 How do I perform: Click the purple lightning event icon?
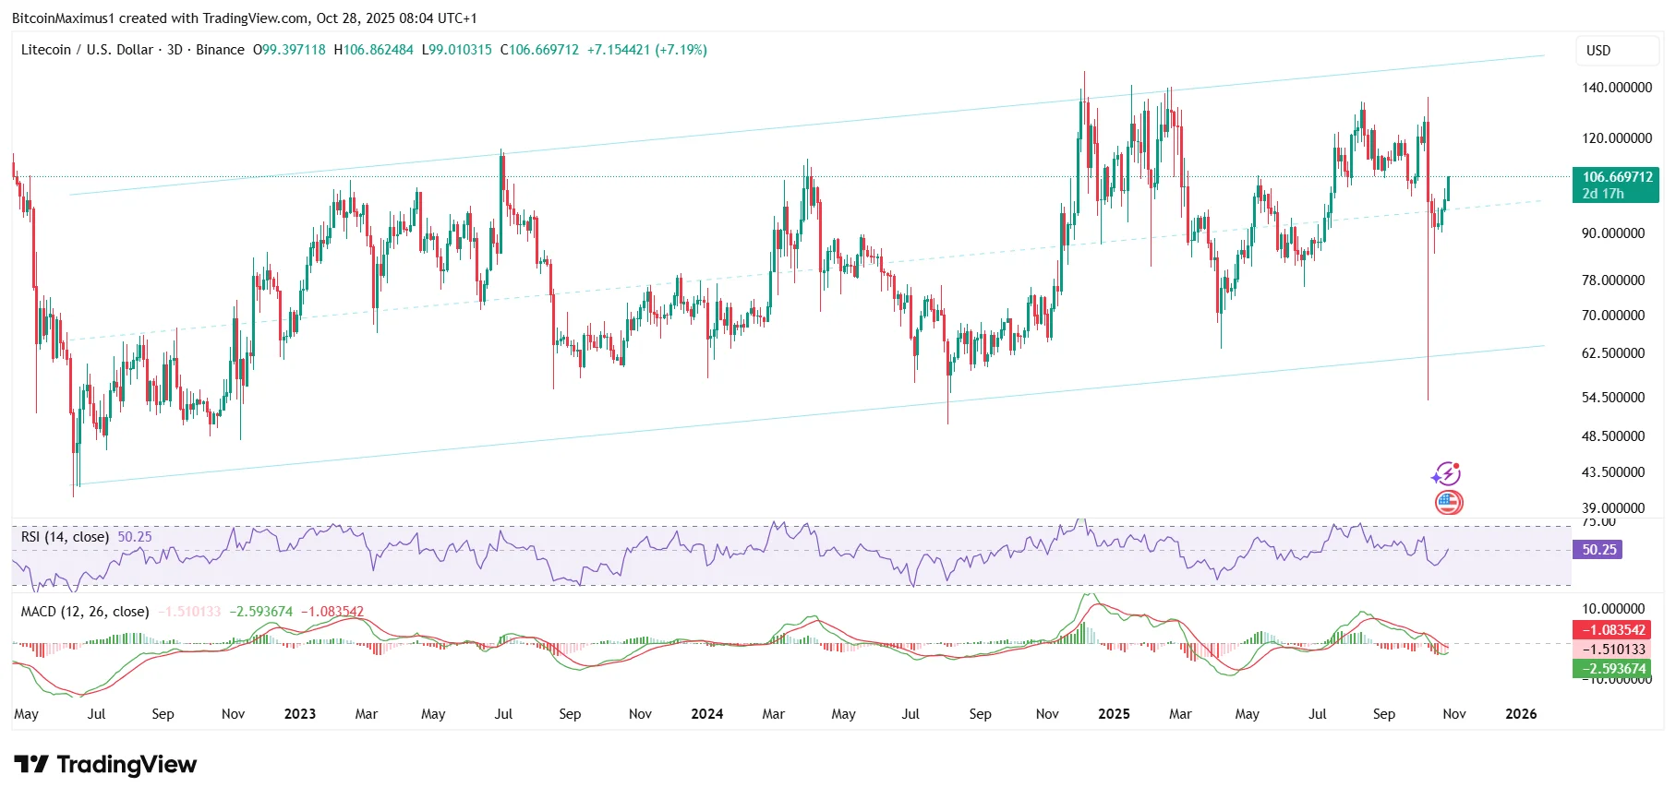(x=1446, y=474)
